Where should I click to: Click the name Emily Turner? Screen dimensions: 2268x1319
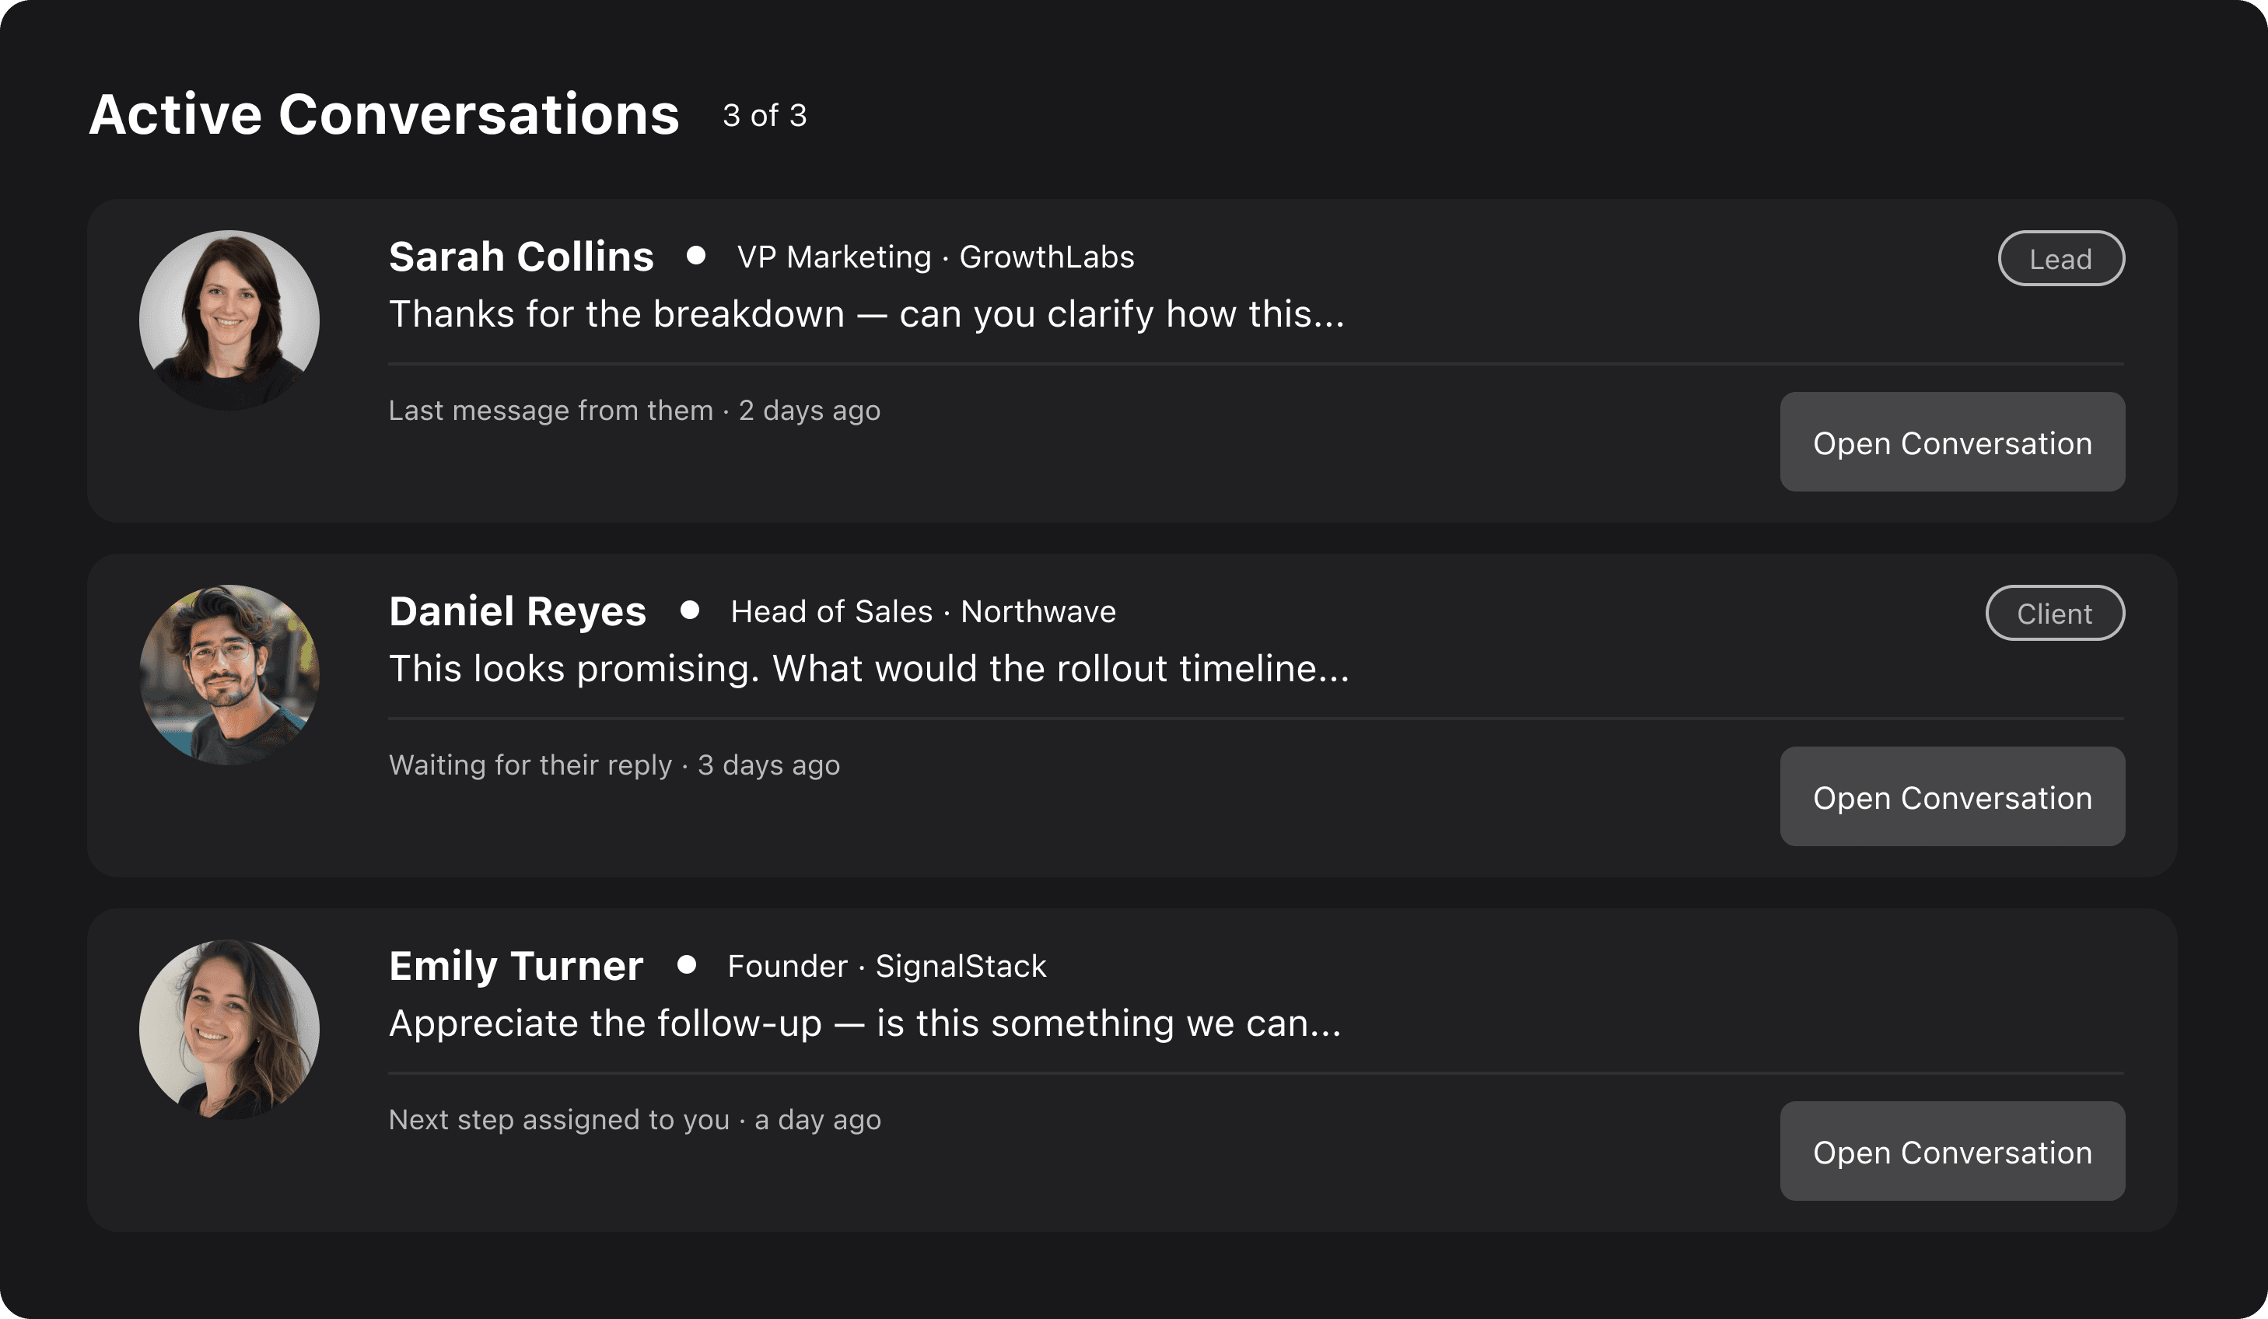click(x=515, y=965)
